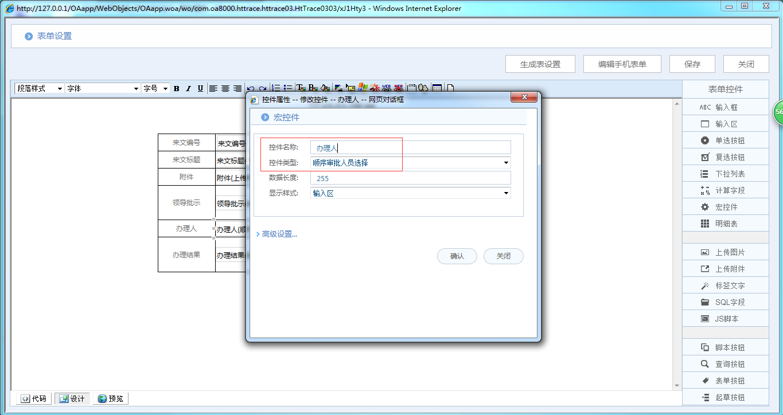The width and height of the screenshot is (783, 415).
Task: Switch to the 代码 code tab
Action: (x=34, y=398)
